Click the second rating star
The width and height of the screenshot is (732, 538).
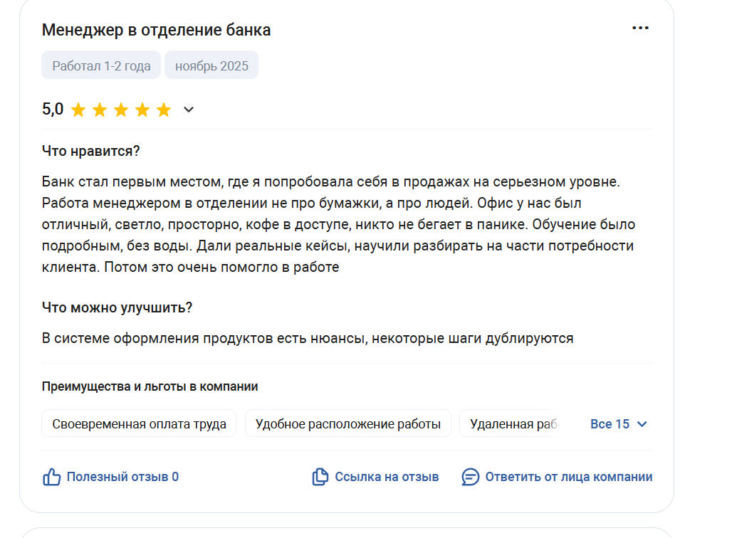(100, 110)
